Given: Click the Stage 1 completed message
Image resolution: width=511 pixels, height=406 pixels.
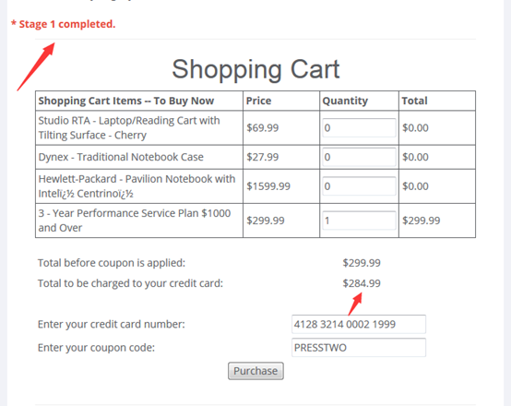Looking at the screenshot, I should pyautogui.click(x=64, y=24).
